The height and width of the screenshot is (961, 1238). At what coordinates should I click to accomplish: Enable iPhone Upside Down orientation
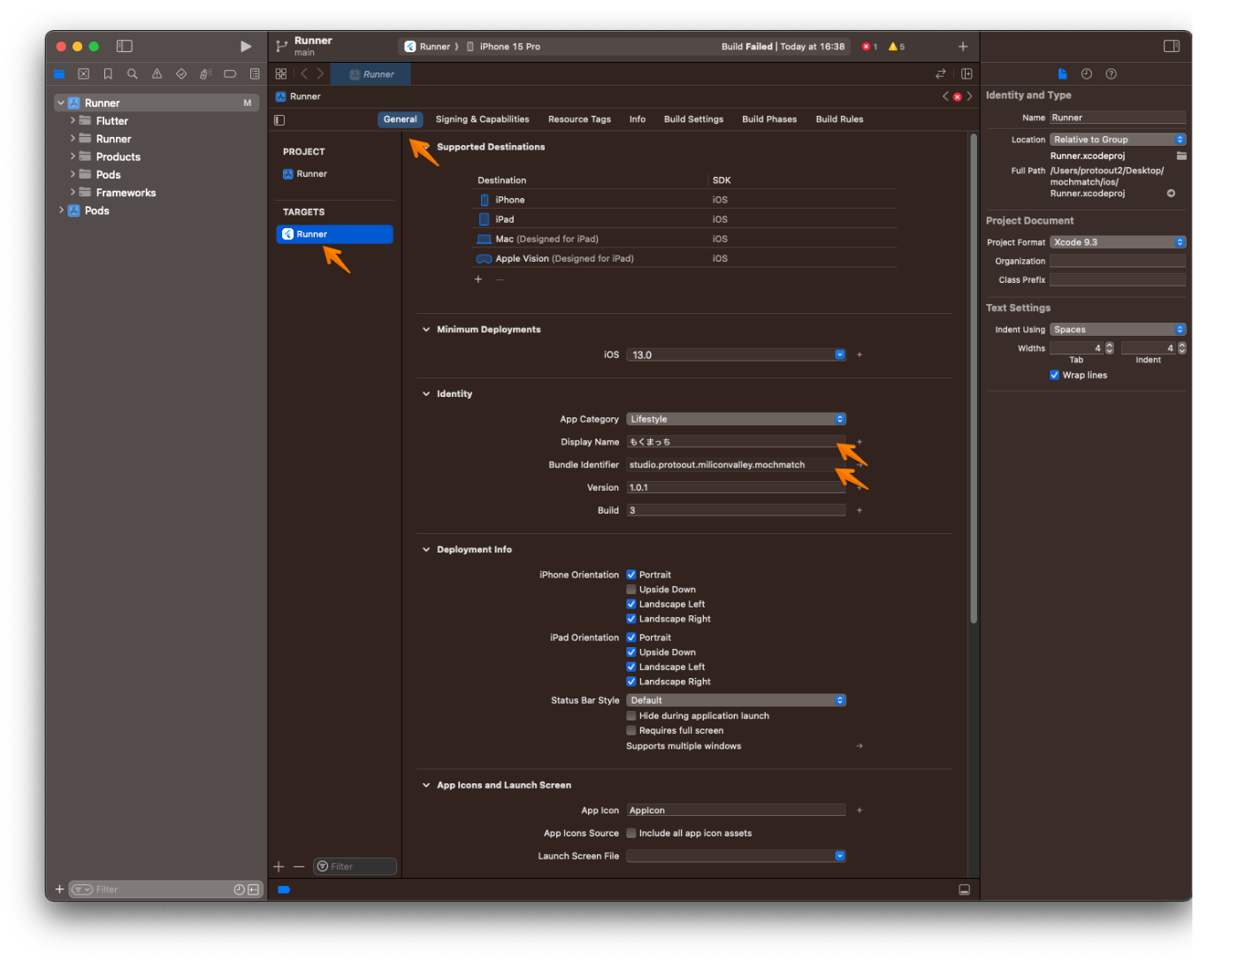coord(631,590)
